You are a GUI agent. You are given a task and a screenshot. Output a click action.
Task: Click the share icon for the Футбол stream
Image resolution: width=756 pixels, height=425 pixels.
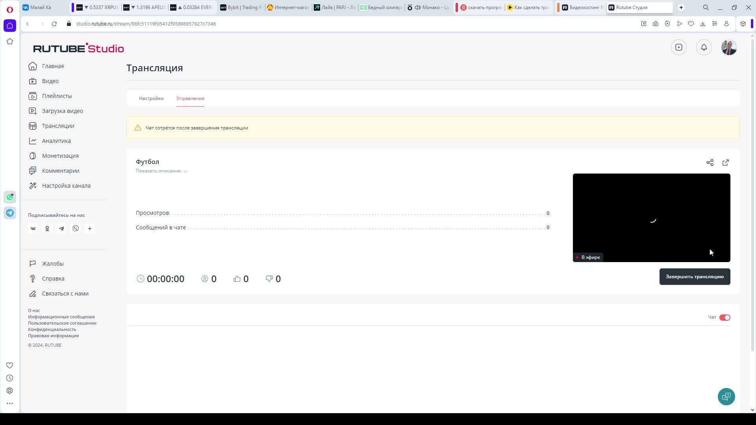[x=710, y=163]
